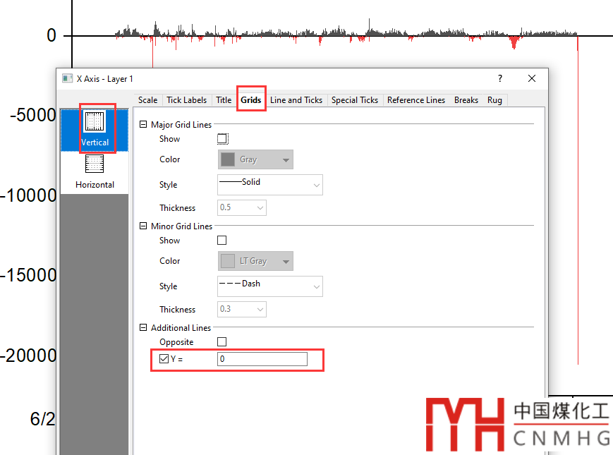Select the Vertical grid icon
The height and width of the screenshot is (455, 613).
coord(95,130)
